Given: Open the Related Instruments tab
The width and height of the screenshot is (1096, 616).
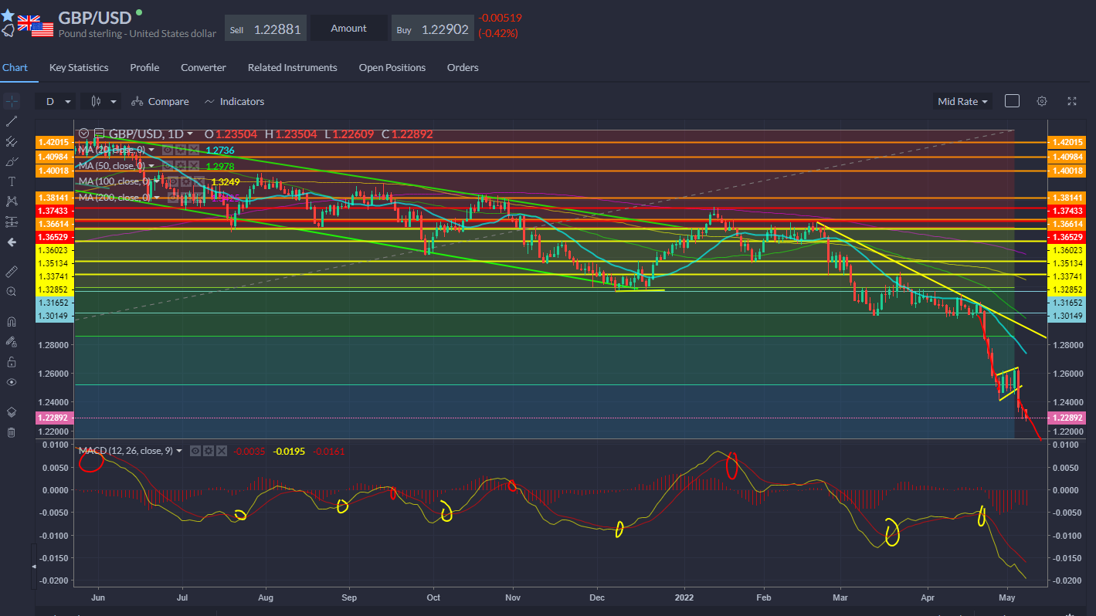Looking at the screenshot, I should (292, 68).
